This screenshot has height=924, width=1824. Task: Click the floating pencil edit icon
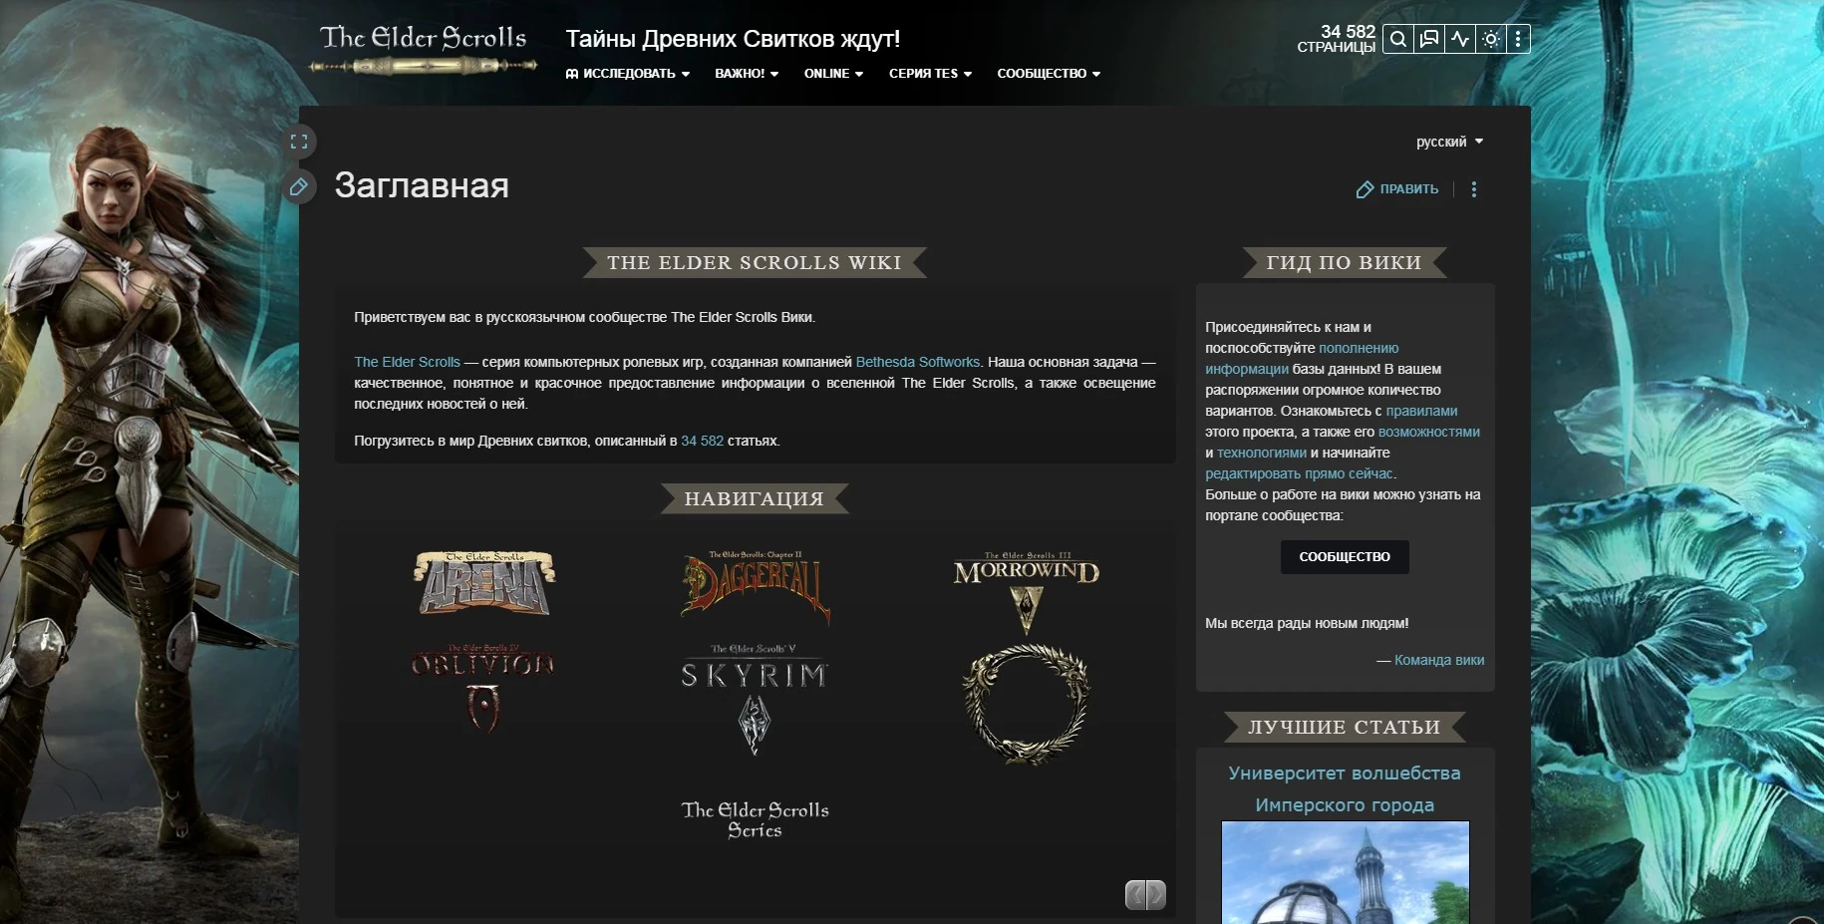pos(299,186)
